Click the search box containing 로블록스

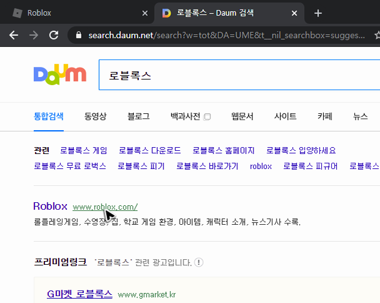pyautogui.click(x=239, y=75)
